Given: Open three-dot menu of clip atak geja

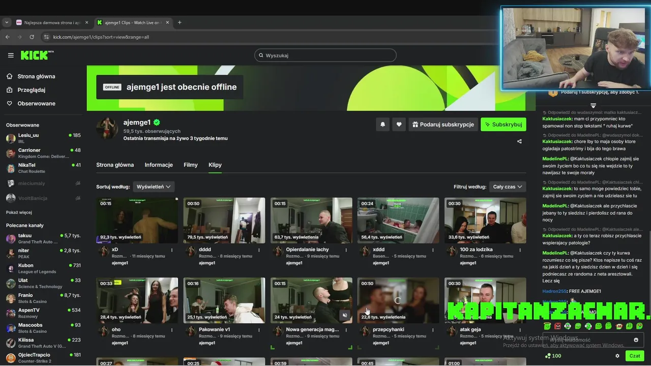Looking at the screenshot, I should (520, 330).
